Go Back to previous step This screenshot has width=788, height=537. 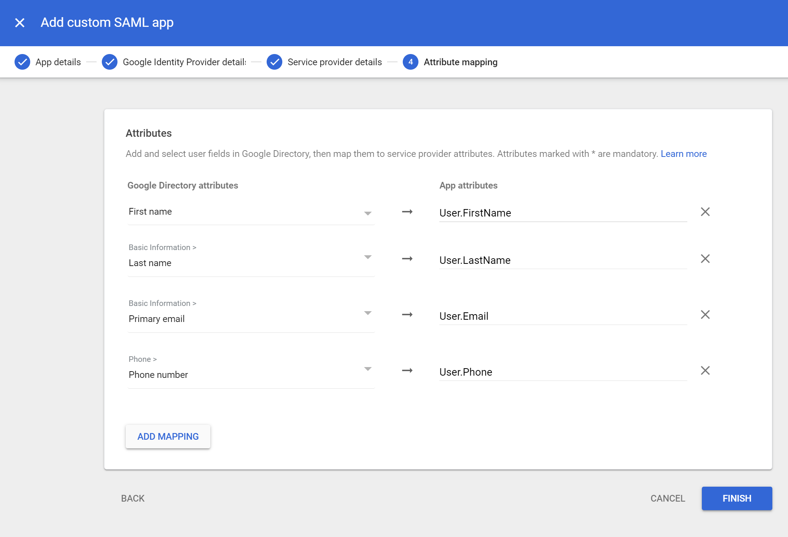click(x=133, y=498)
